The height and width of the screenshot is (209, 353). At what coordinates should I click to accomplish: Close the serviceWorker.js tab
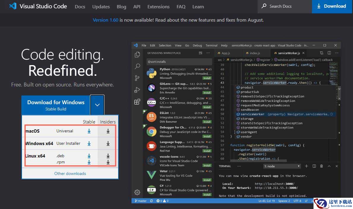coord(303,53)
